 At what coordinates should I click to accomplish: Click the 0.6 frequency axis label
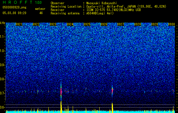tap(2, 107)
